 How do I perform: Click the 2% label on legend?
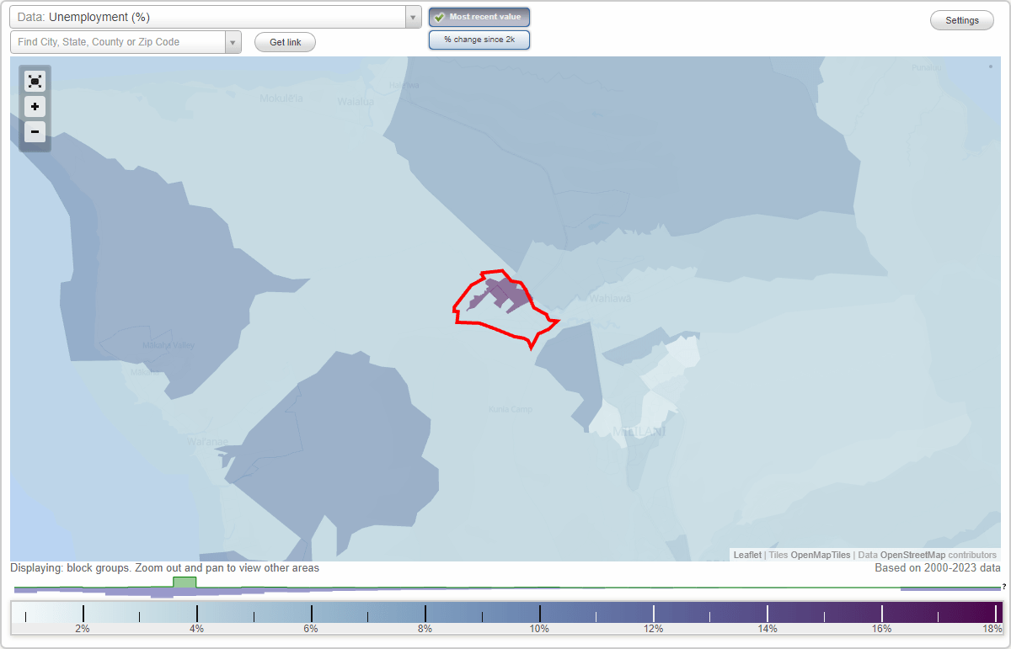point(83,629)
